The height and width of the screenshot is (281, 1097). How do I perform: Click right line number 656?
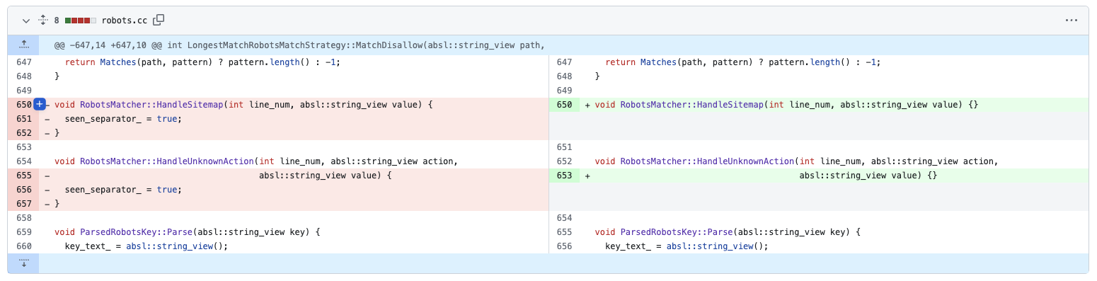pos(564,246)
